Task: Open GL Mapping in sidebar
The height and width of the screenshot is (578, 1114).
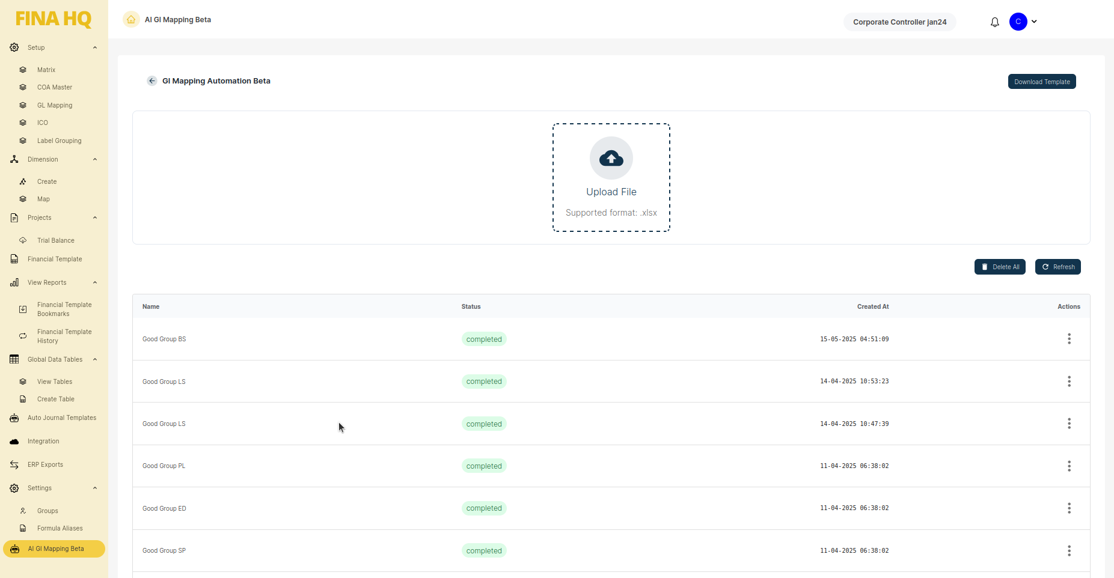Action: click(55, 105)
